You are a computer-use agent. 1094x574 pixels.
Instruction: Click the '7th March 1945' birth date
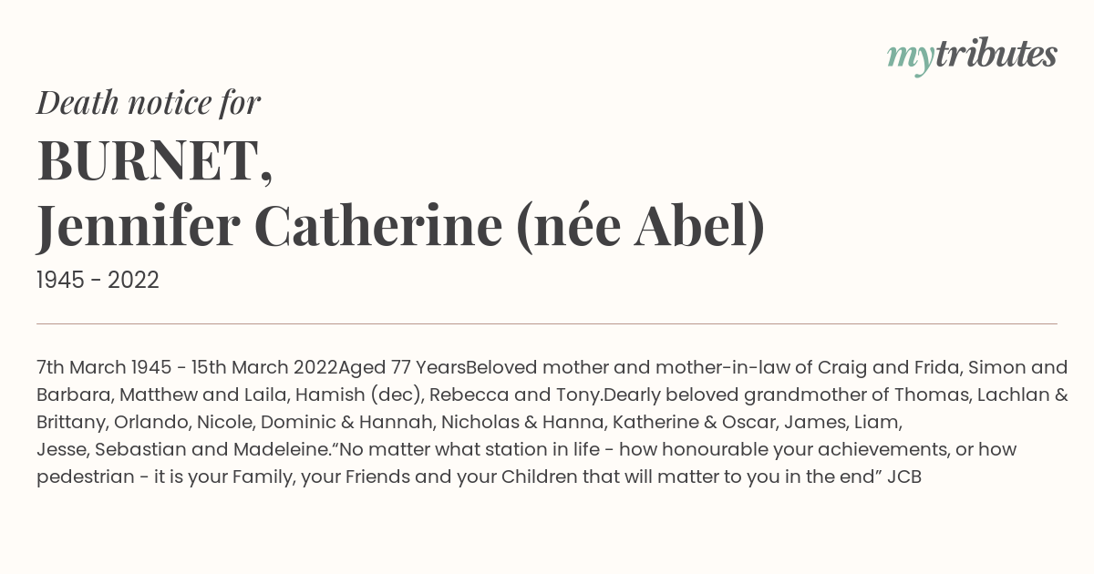click(104, 368)
